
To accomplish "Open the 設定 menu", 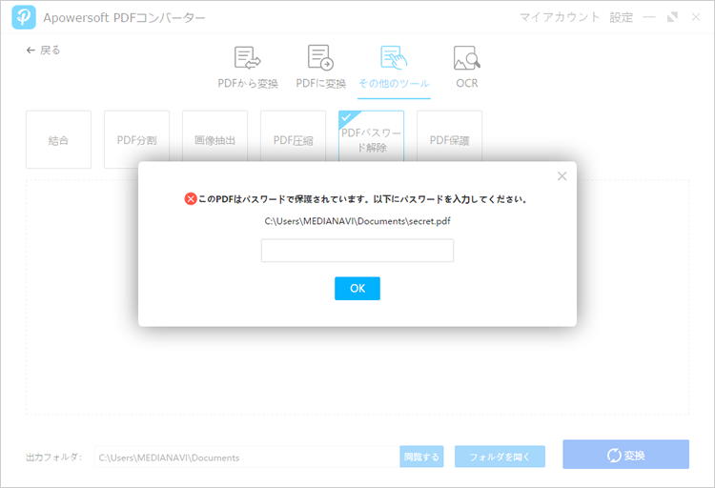I will pyautogui.click(x=621, y=17).
